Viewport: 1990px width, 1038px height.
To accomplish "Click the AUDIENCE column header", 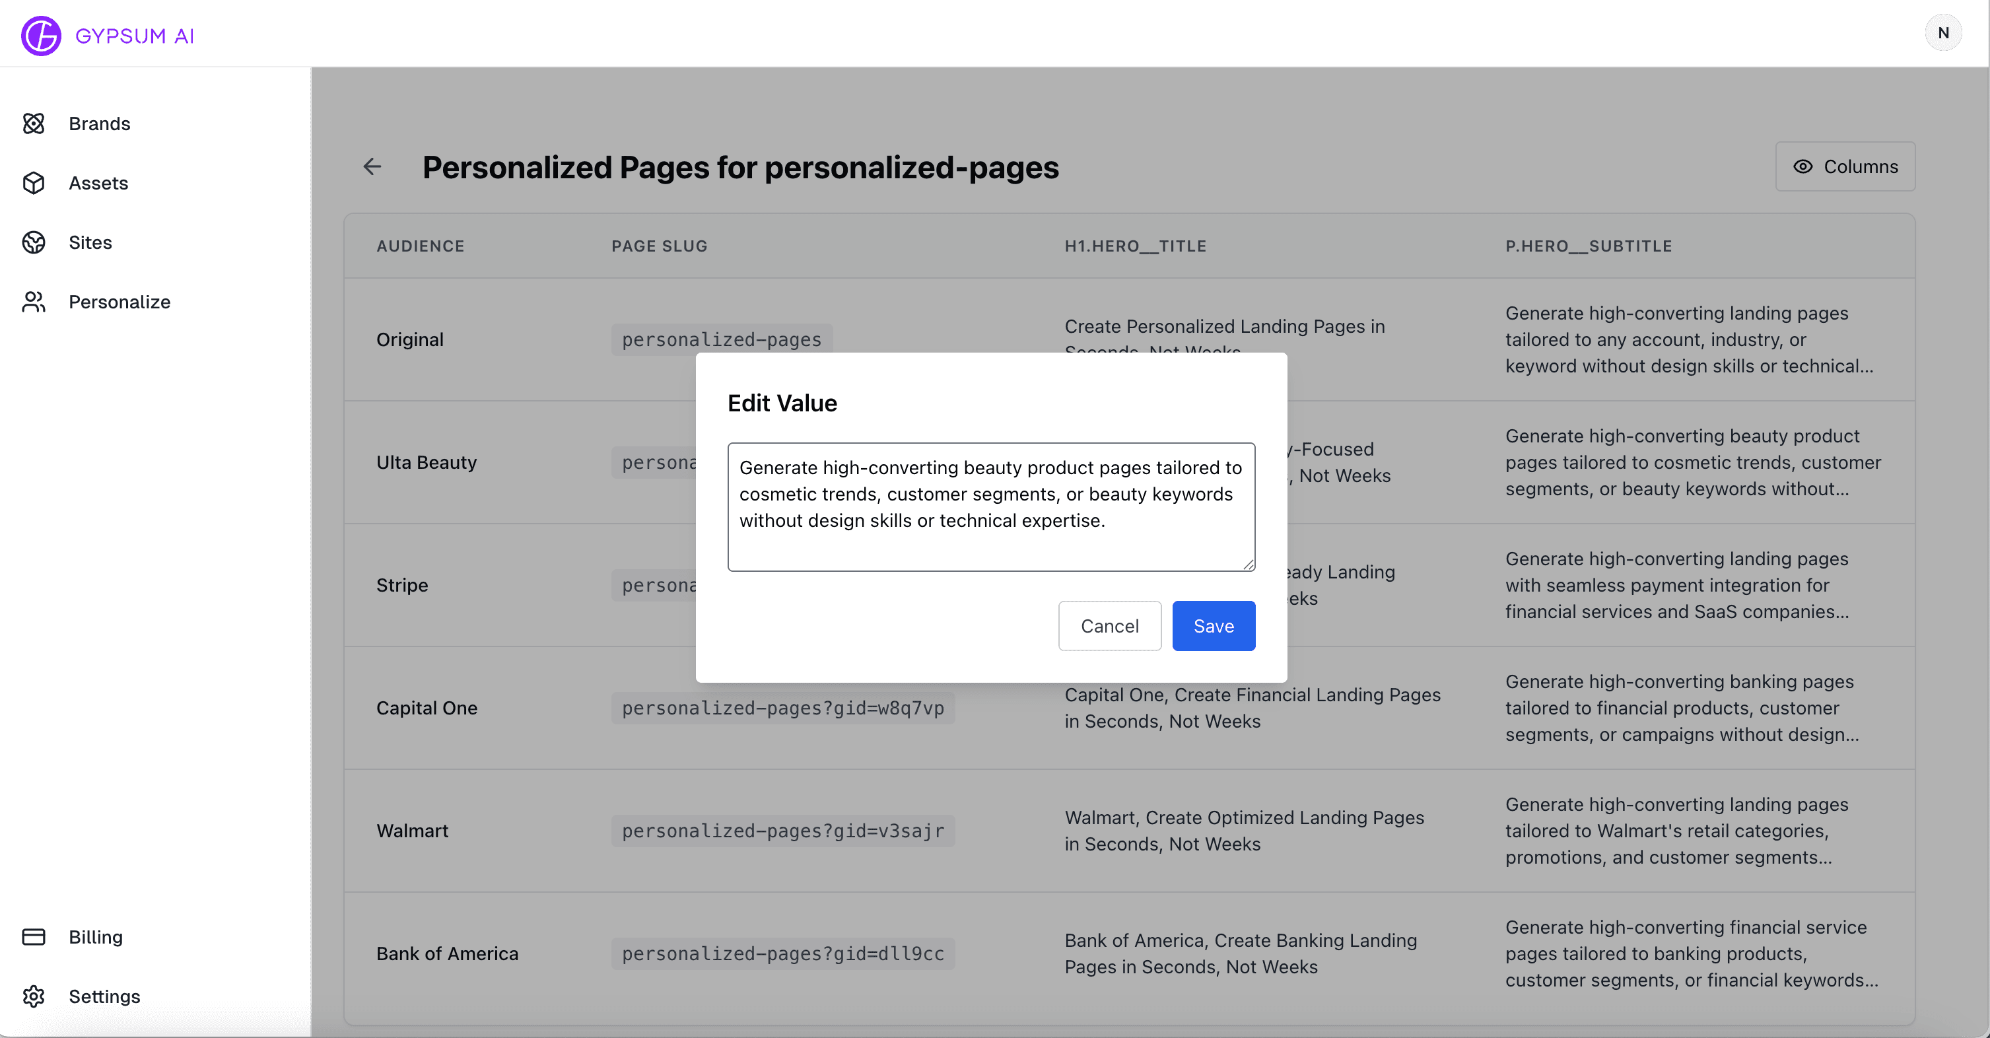I will [420, 246].
